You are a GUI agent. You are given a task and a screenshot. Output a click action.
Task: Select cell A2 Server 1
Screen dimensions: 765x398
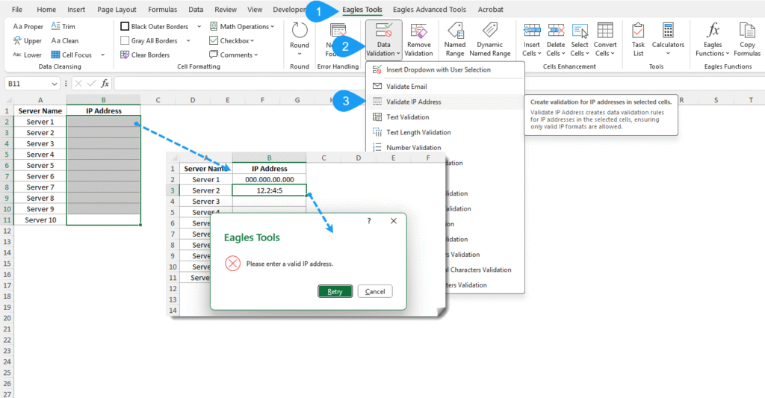click(x=40, y=122)
